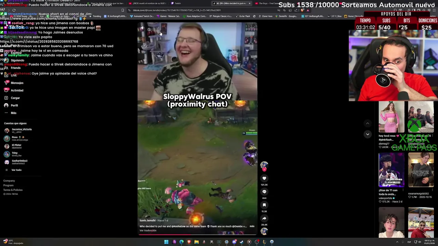
Task: Open the Windows Start menu
Action: click(166, 242)
